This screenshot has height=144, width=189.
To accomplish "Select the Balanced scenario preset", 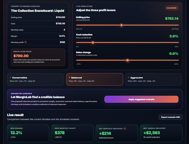I will (95, 79).
